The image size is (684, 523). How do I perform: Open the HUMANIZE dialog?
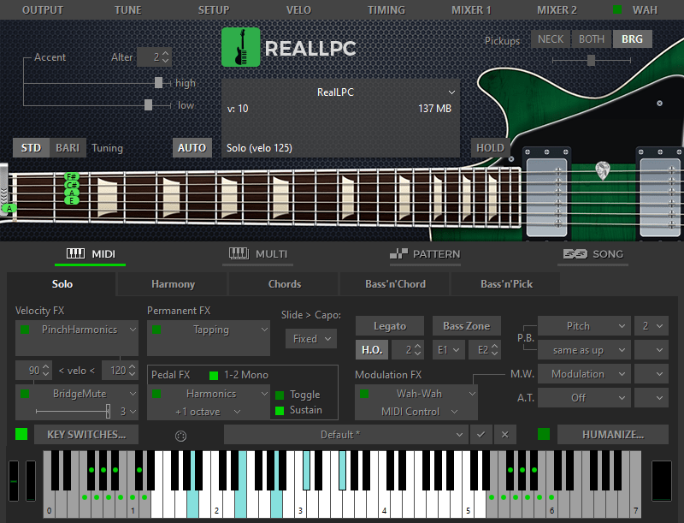point(612,435)
